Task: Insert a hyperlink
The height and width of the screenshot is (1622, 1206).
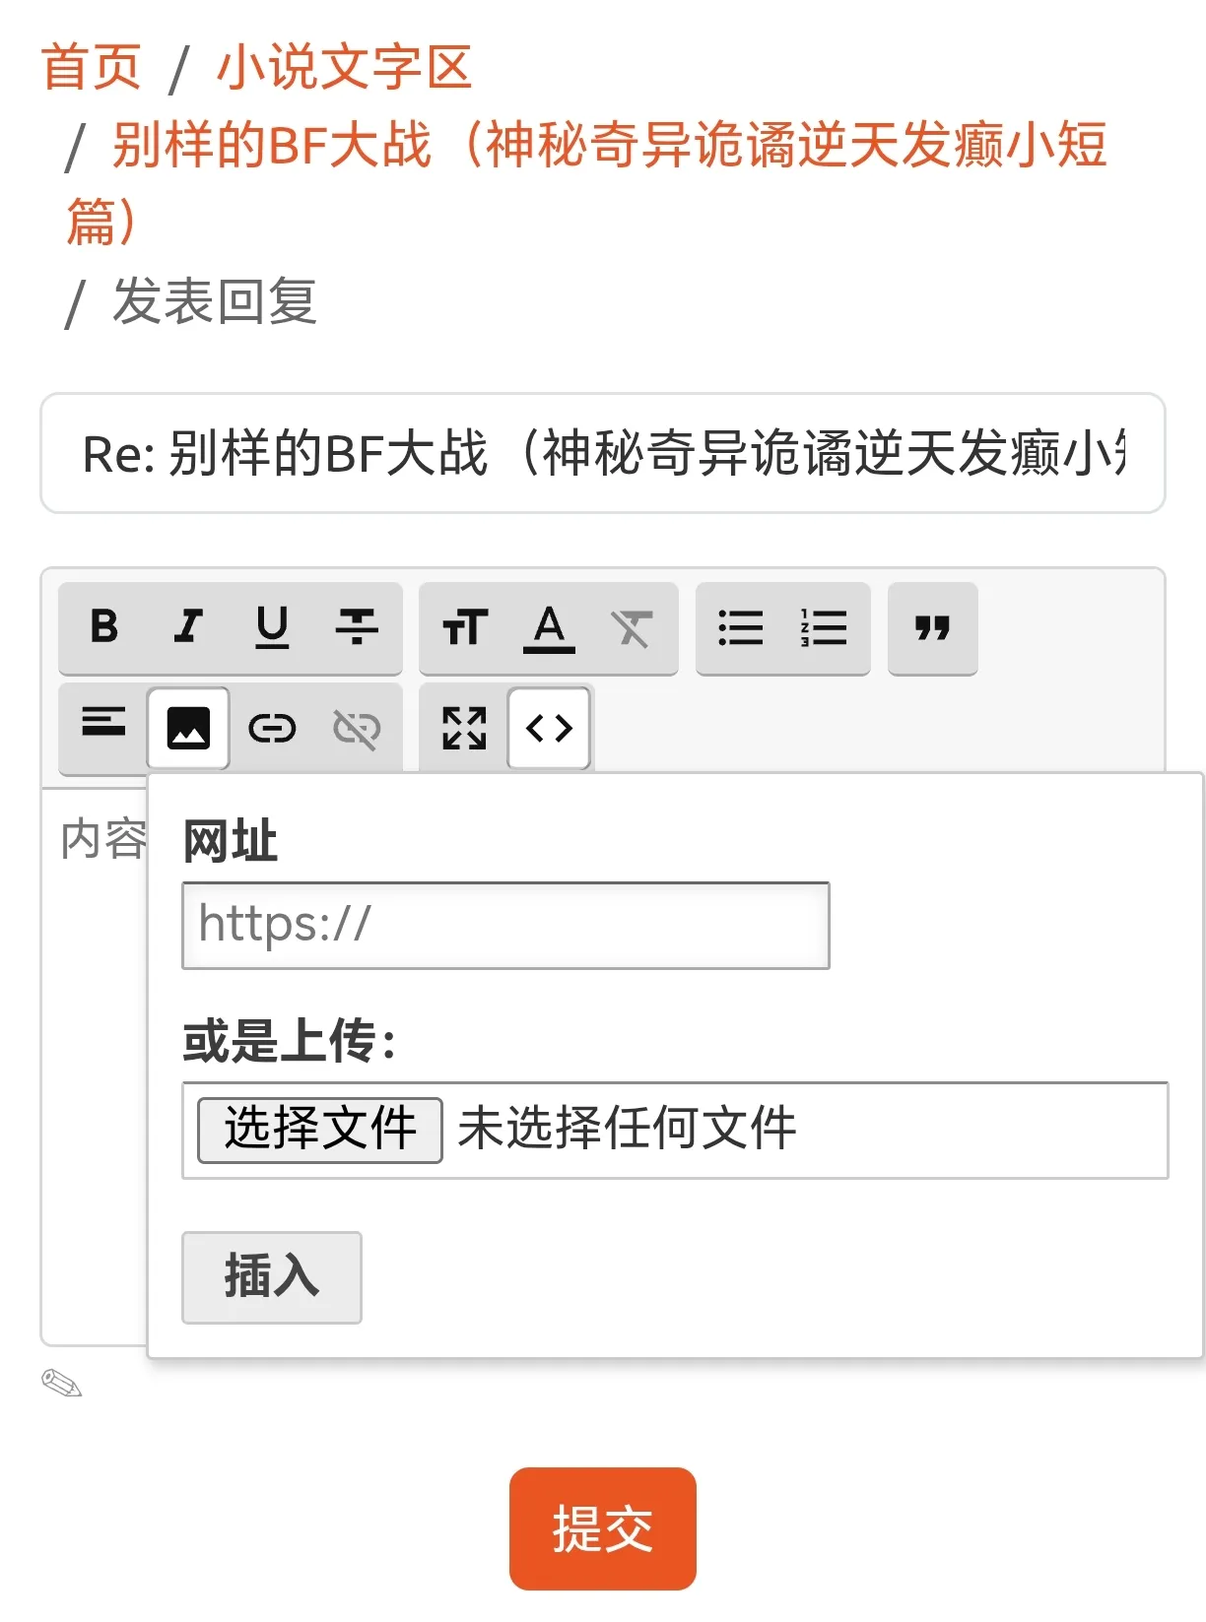Action: 272,728
